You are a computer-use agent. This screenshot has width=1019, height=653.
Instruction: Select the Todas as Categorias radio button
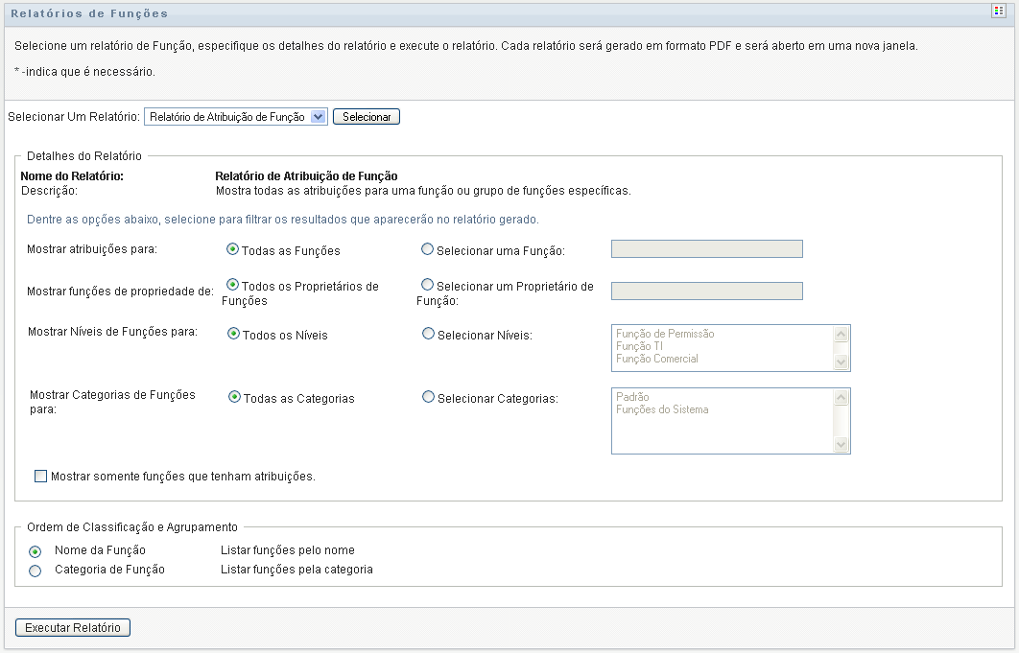[234, 397]
